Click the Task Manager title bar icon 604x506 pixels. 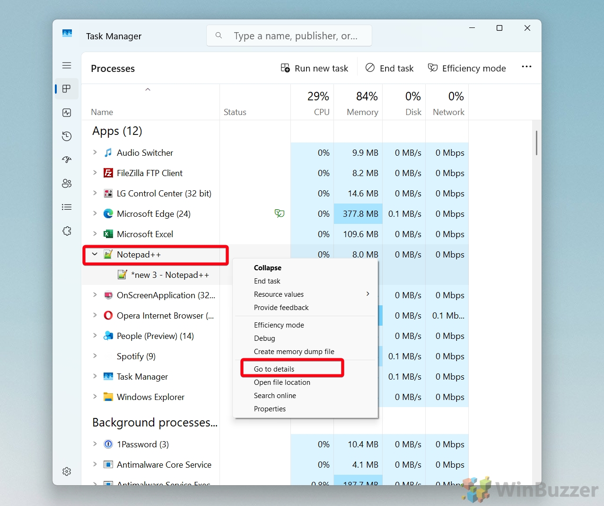(x=67, y=33)
